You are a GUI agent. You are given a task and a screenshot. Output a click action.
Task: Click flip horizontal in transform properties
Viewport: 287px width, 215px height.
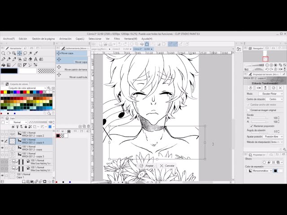(259, 88)
